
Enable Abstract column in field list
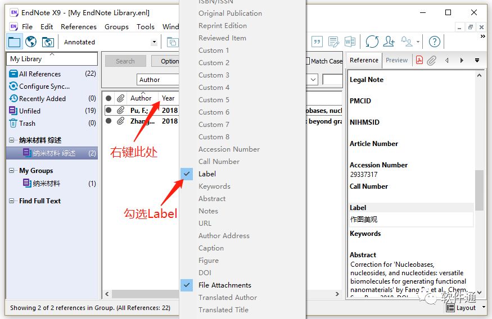[x=212, y=199]
